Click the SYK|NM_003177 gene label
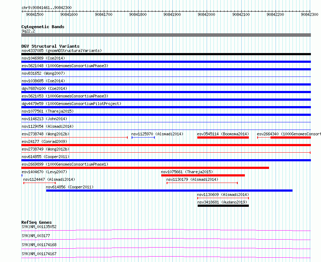This screenshot has height=262, width=321. pyautogui.click(x=36, y=236)
